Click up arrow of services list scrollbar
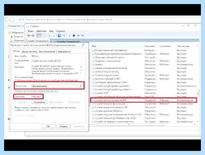 pos(198,46)
